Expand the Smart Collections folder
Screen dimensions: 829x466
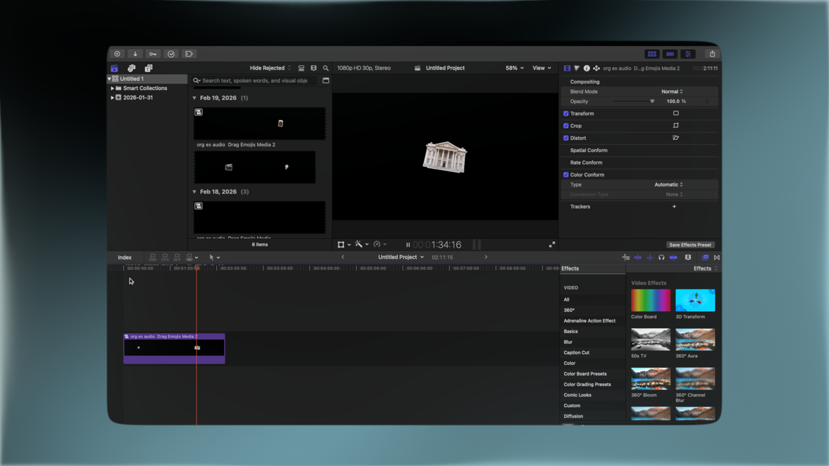(x=112, y=88)
